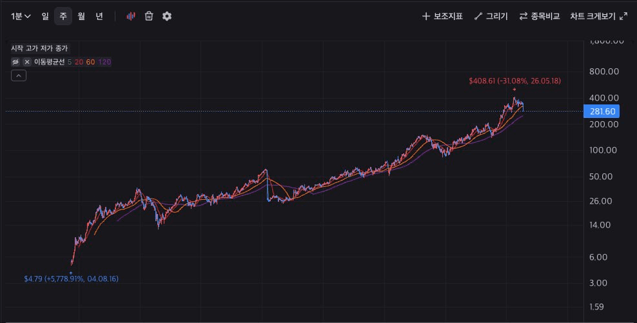Click the 200.00 price axis label
Viewport: 637px width, 323px height.
click(x=604, y=124)
